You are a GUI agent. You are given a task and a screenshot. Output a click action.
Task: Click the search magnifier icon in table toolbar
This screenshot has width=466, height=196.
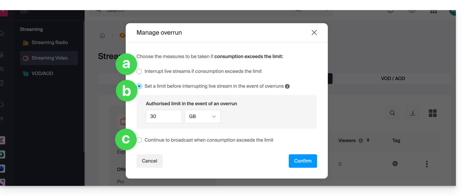tap(392, 113)
